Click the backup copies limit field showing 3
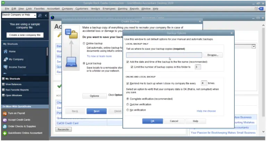Viewport: 267px width, 142px height. [198, 67]
